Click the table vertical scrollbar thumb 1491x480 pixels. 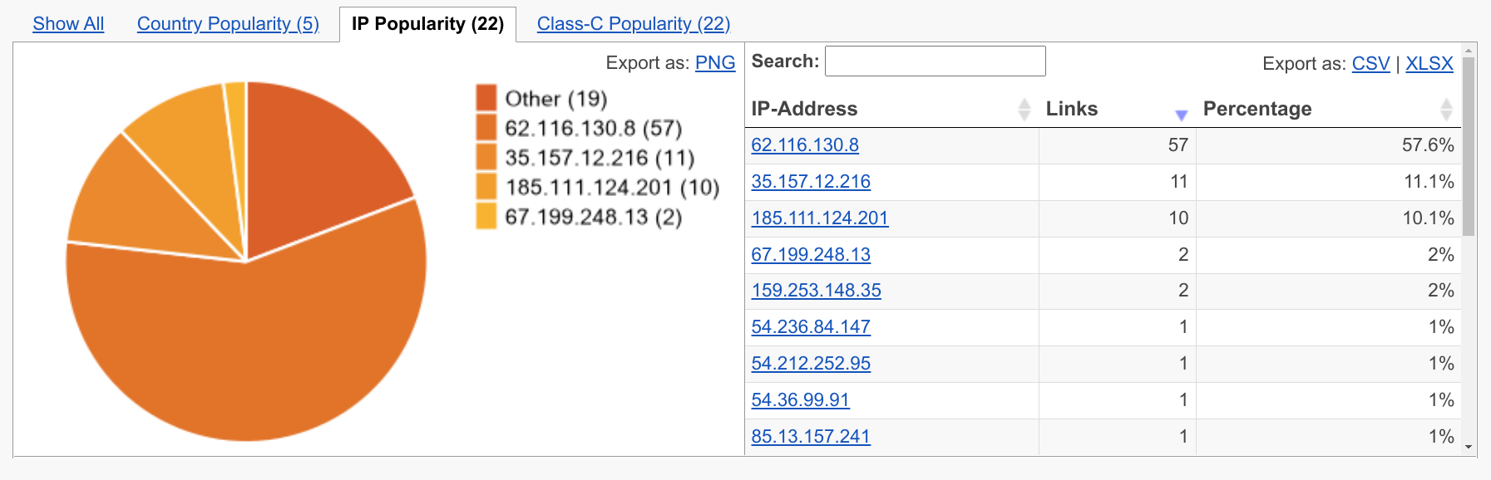point(1469,146)
